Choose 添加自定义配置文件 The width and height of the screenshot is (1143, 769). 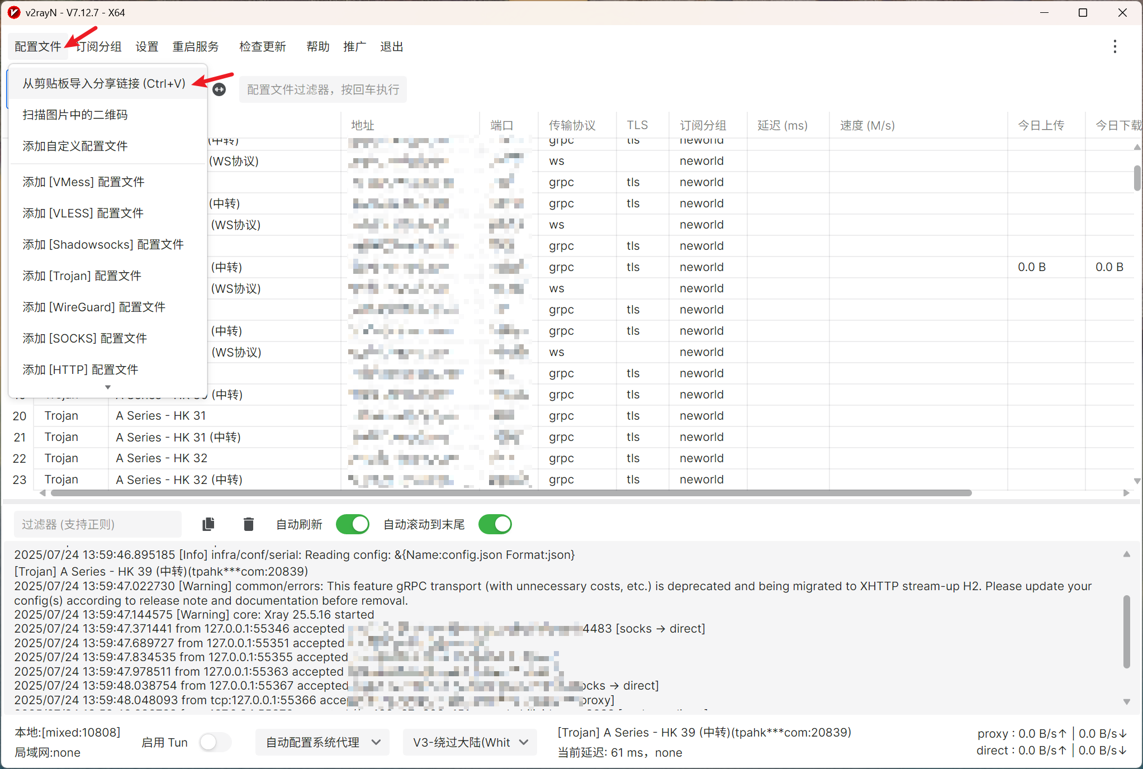coord(108,146)
